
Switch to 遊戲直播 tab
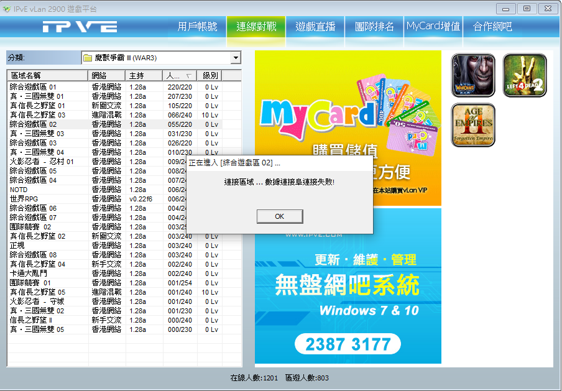(315, 27)
